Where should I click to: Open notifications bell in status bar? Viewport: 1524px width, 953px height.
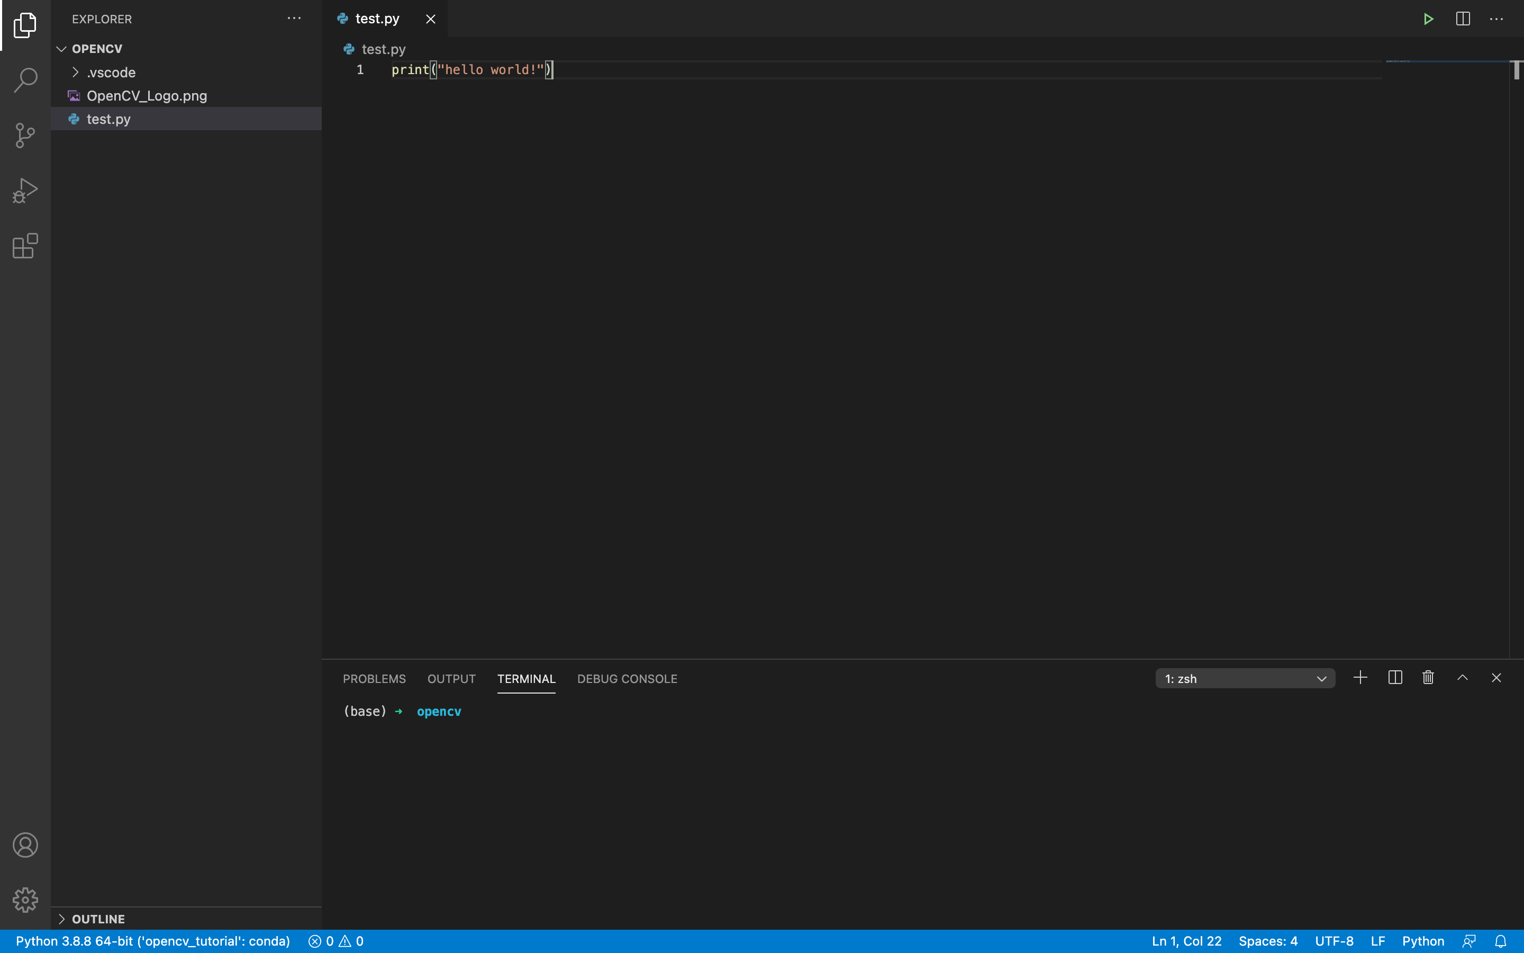pyautogui.click(x=1501, y=941)
